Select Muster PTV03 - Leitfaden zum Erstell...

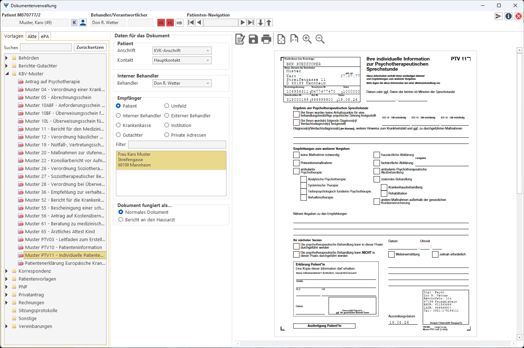click(x=65, y=239)
